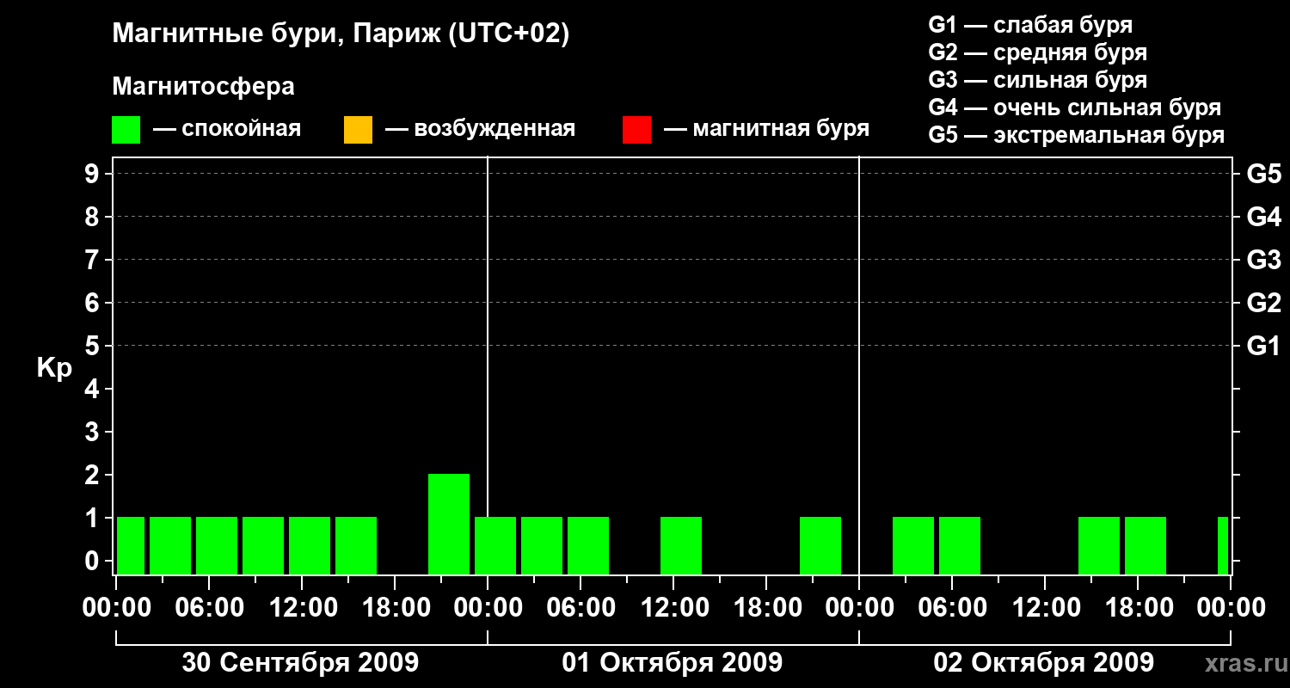Click the bar spanning midnight into 01 Октября
Screen dimensions: 1290x688
(495, 545)
